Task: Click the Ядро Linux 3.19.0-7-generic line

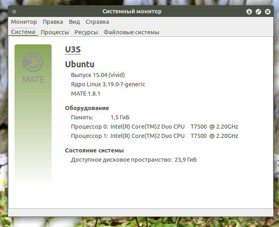Action: click(108, 84)
